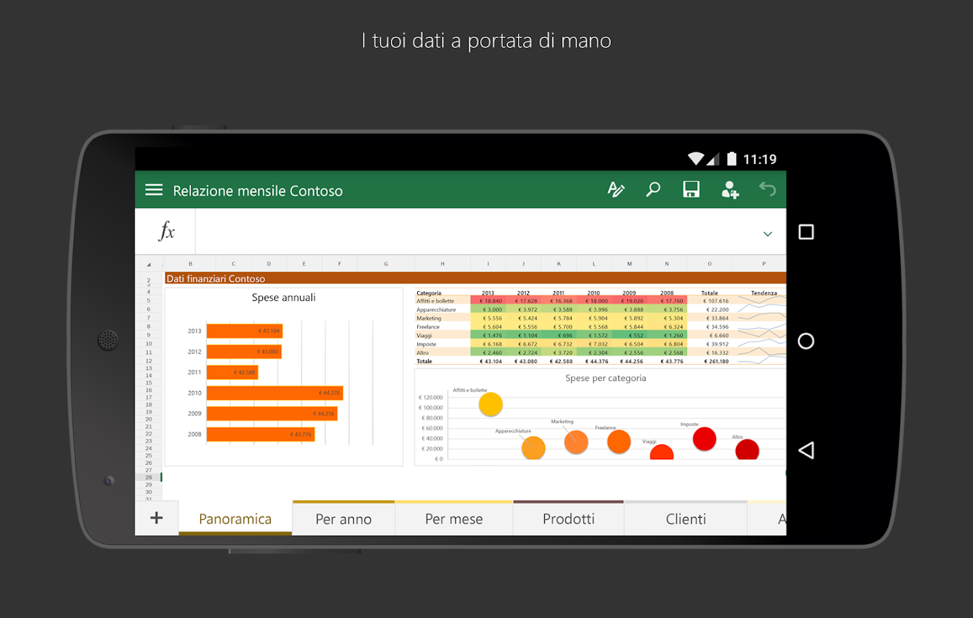Viewport: 973px width, 618px height.
Task: Undo the last action arrow
Action: 768,189
